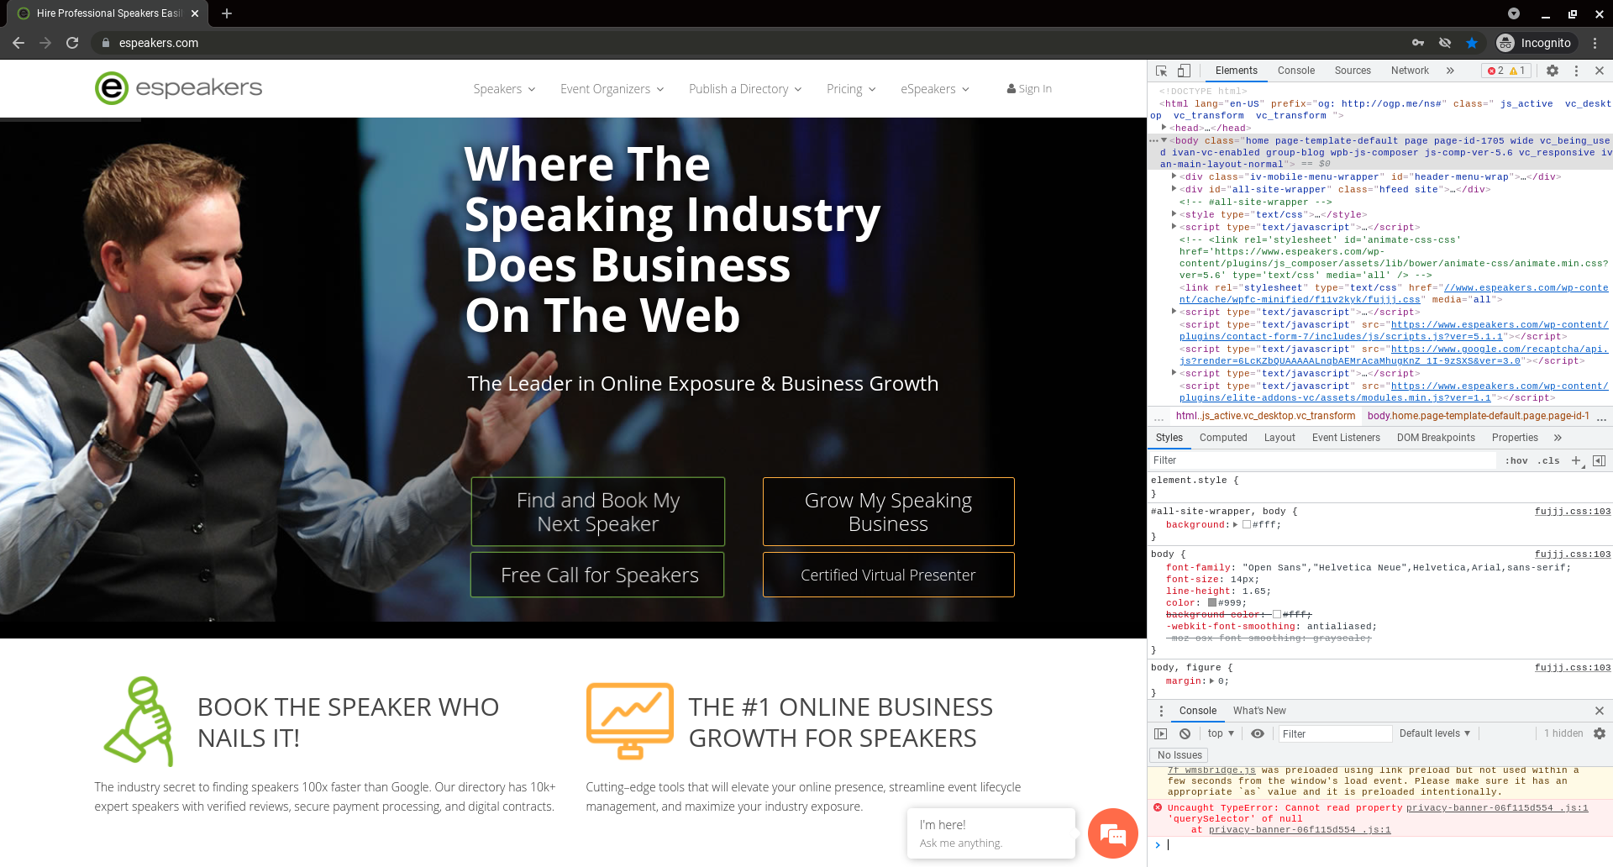The width and height of the screenshot is (1613, 867).
Task: Open the Computed styles tab
Action: pyautogui.click(x=1223, y=438)
